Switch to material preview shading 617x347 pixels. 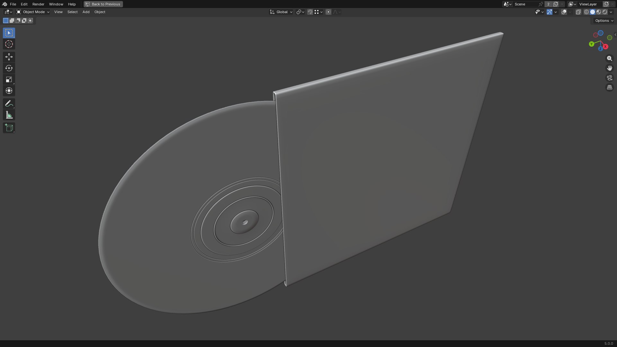tap(599, 12)
